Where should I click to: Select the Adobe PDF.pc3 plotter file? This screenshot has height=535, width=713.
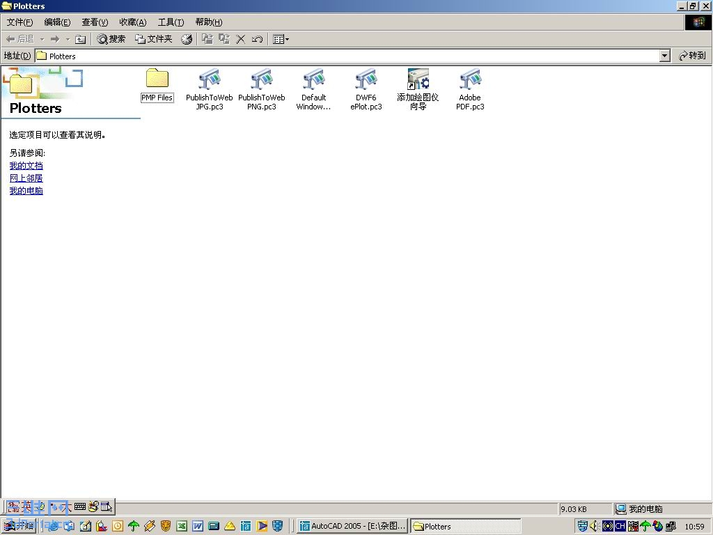(470, 89)
